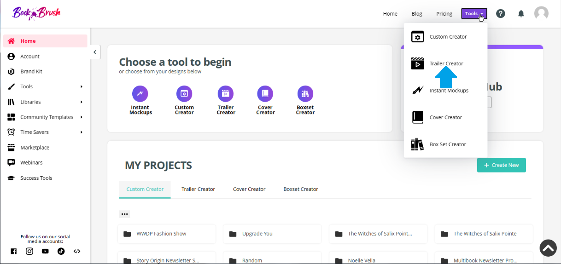
Task: Click the Boxset Creator circle icon
Action: tap(305, 94)
